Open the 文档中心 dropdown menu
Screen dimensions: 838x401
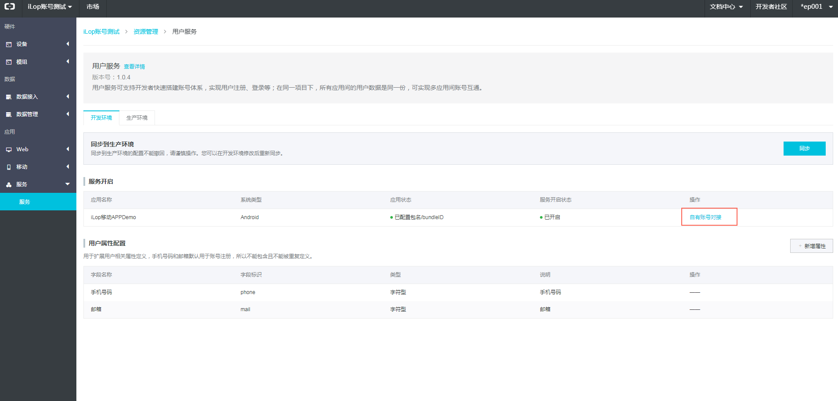click(726, 7)
